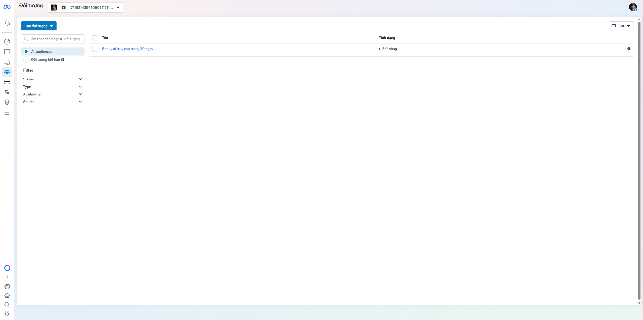
Task: Check the select-all checkbox in the Tên header
Action: [95, 38]
